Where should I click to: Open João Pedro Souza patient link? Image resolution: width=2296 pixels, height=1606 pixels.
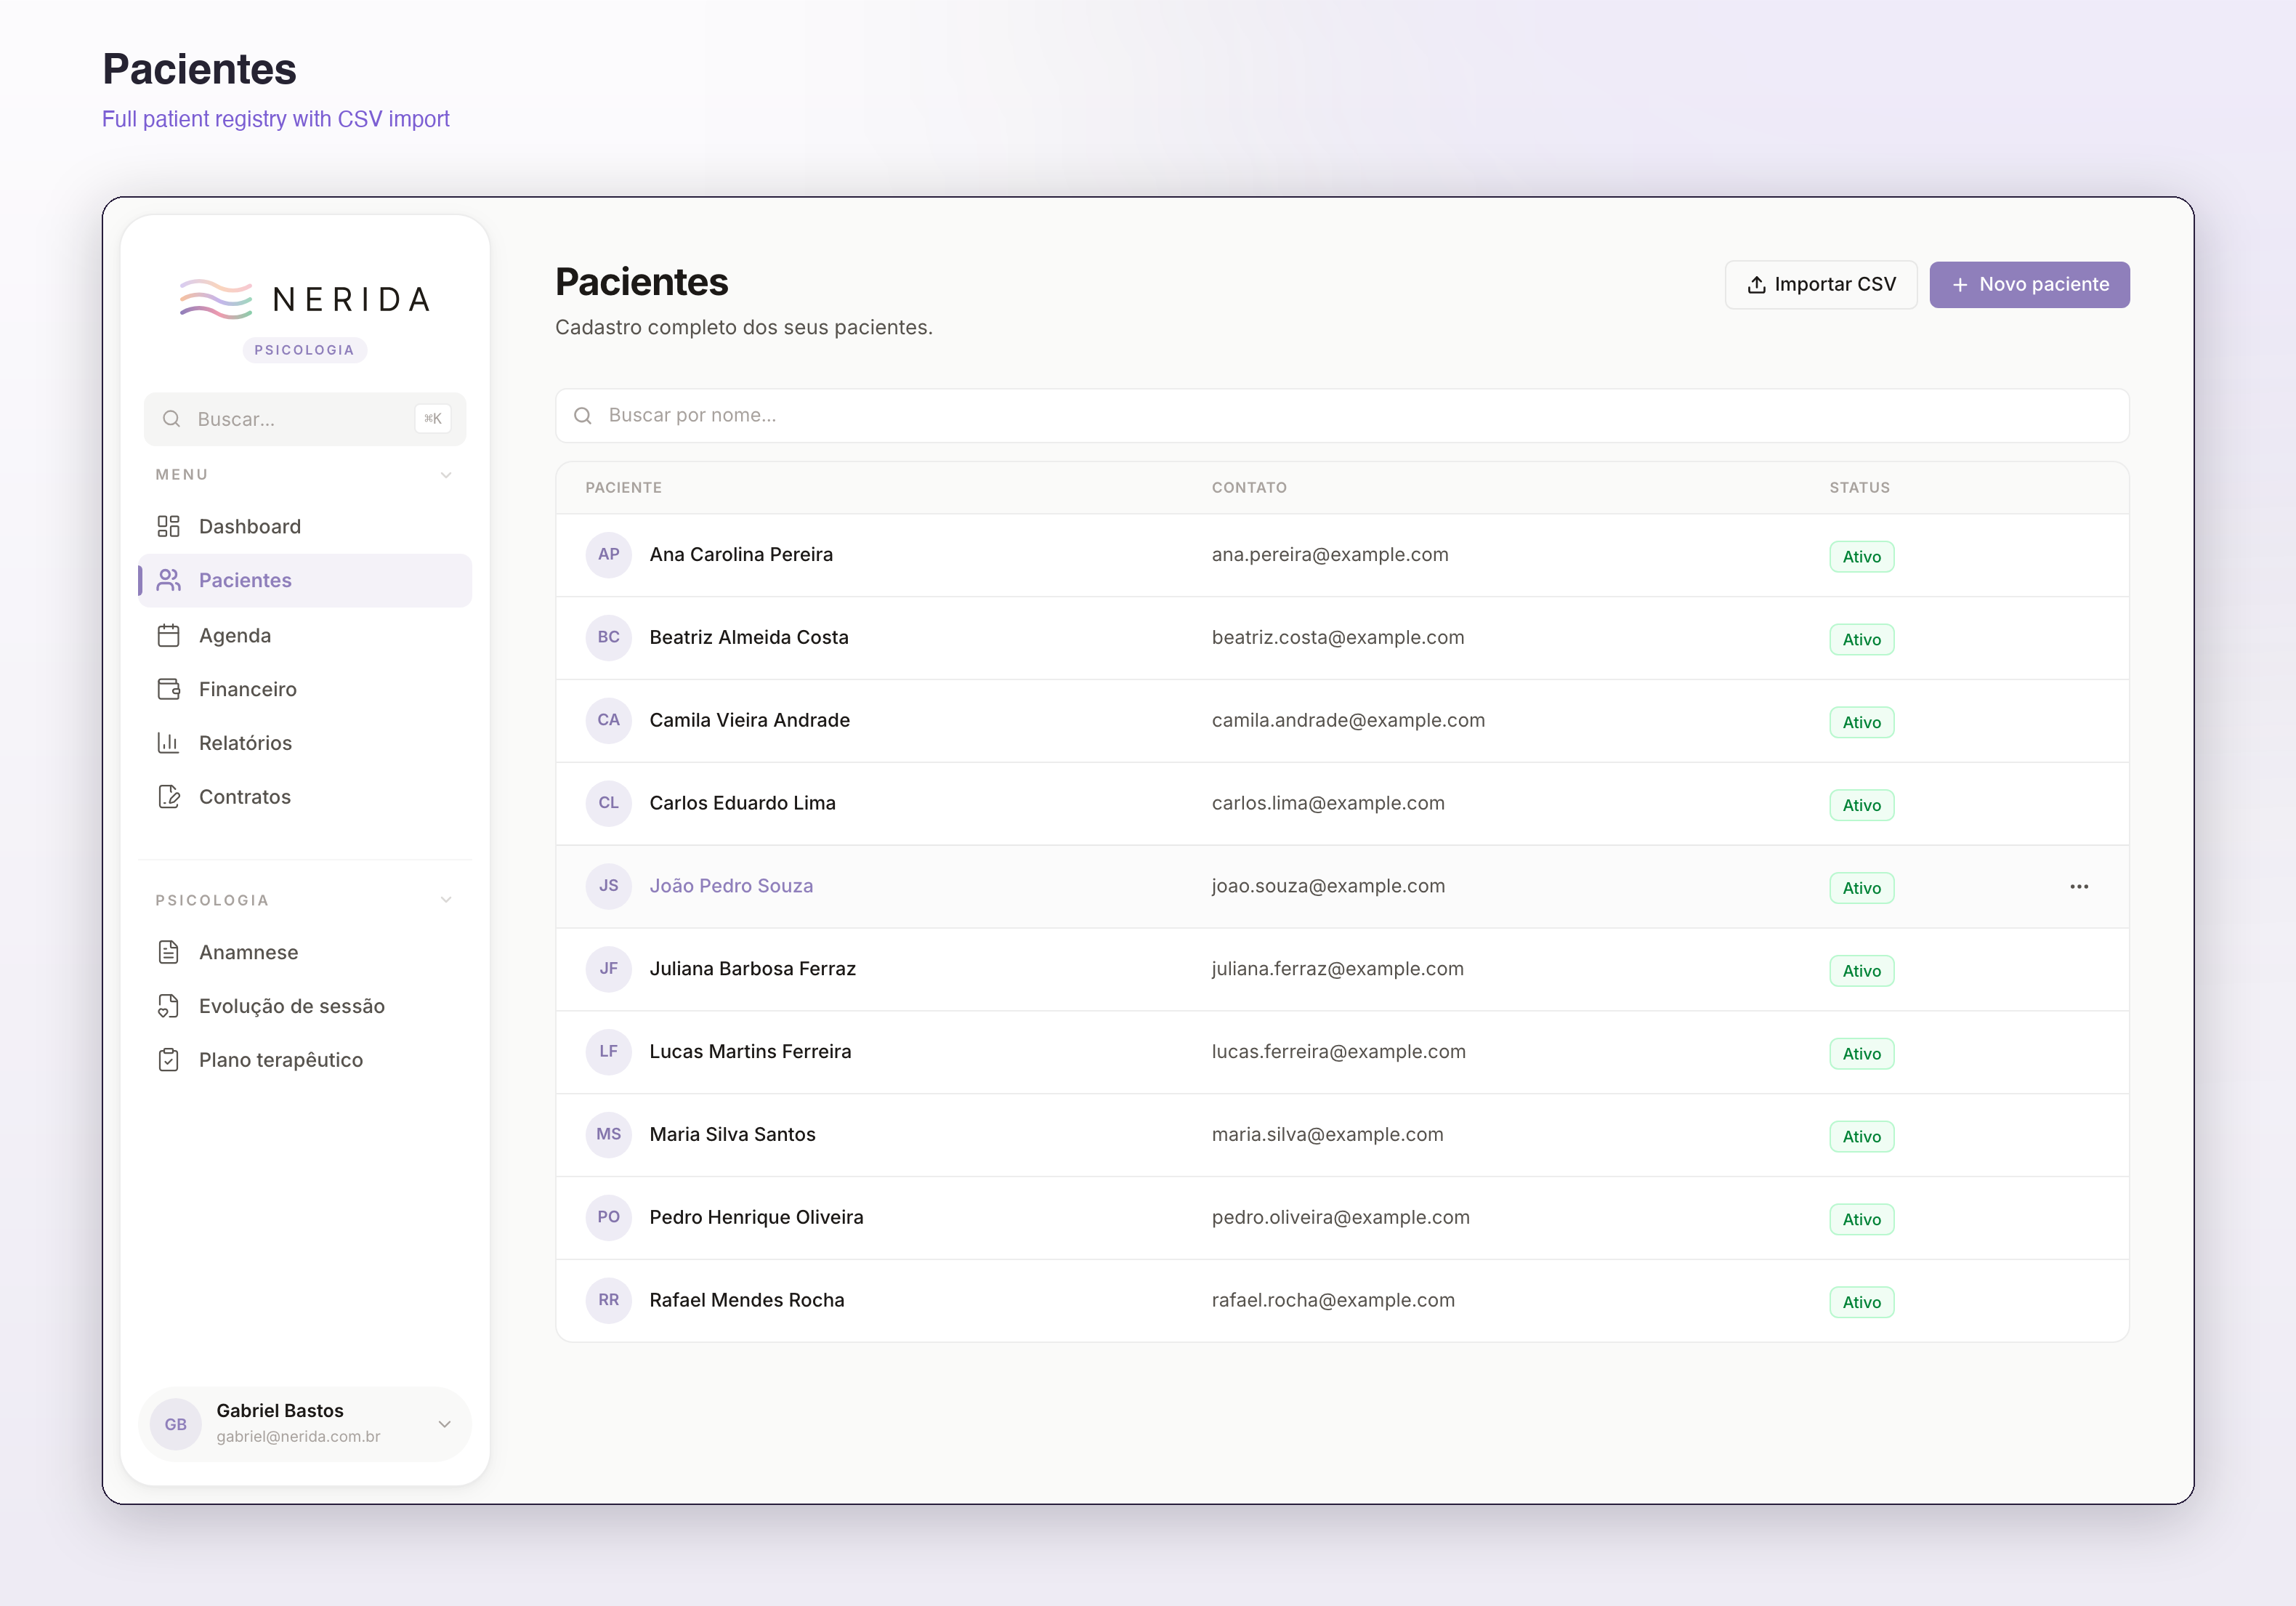[x=731, y=886]
